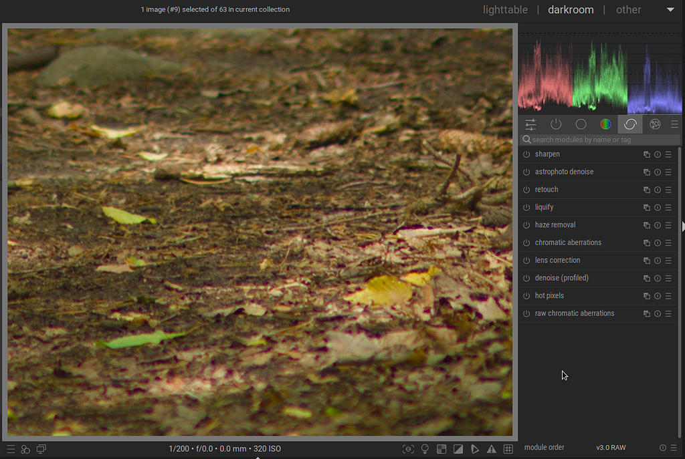The width and height of the screenshot is (685, 459).
Task: Click the grid overlay guides icon
Action: (508, 448)
